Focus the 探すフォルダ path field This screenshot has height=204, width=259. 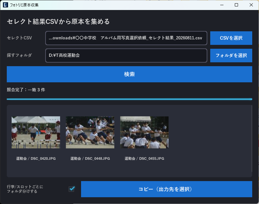126,56
